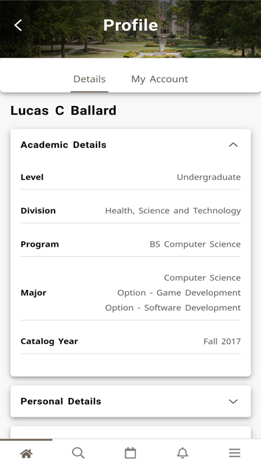Open the calendar icon in bottom bar
This screenshot has height=464, width=261.
click(130, 453)
